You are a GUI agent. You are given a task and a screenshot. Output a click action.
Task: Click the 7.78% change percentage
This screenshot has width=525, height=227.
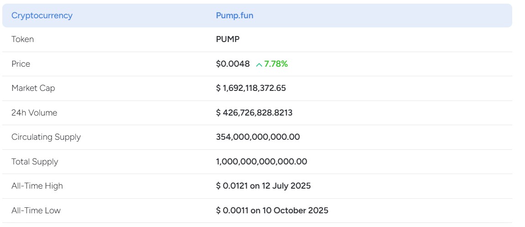coord(276,63)
